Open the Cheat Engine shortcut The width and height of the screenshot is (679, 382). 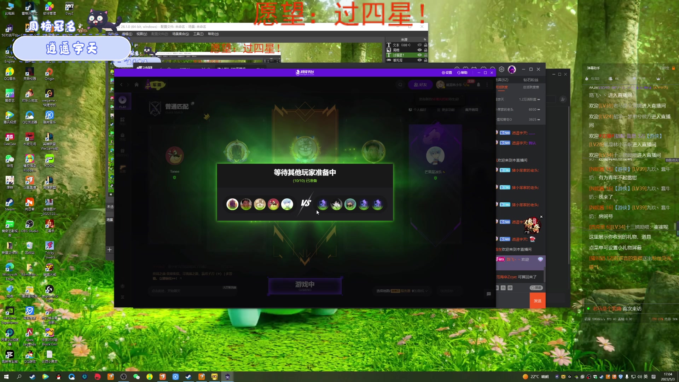10,54
